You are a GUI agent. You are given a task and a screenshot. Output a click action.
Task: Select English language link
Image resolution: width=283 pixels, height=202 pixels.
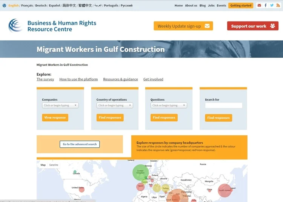point(14,6)
